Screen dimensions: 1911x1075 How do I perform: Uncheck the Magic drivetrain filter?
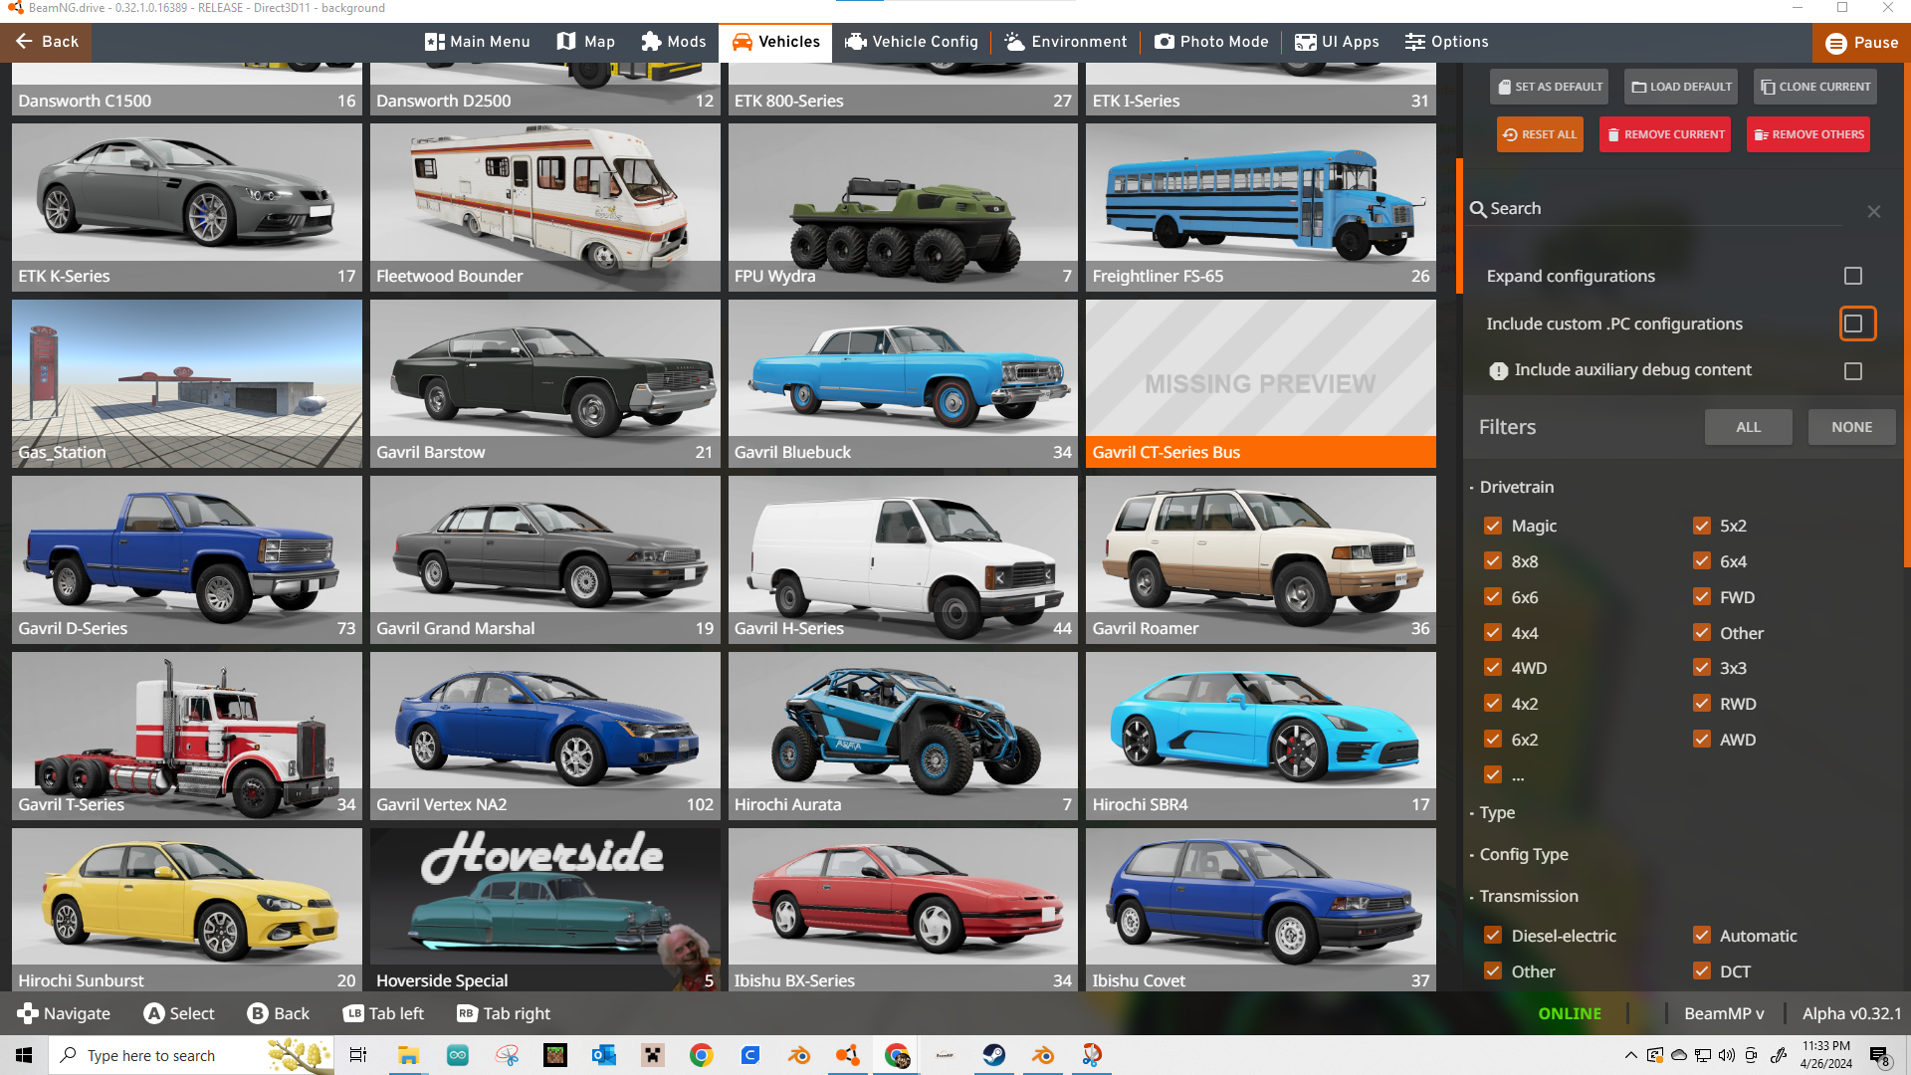(1493, 526)
